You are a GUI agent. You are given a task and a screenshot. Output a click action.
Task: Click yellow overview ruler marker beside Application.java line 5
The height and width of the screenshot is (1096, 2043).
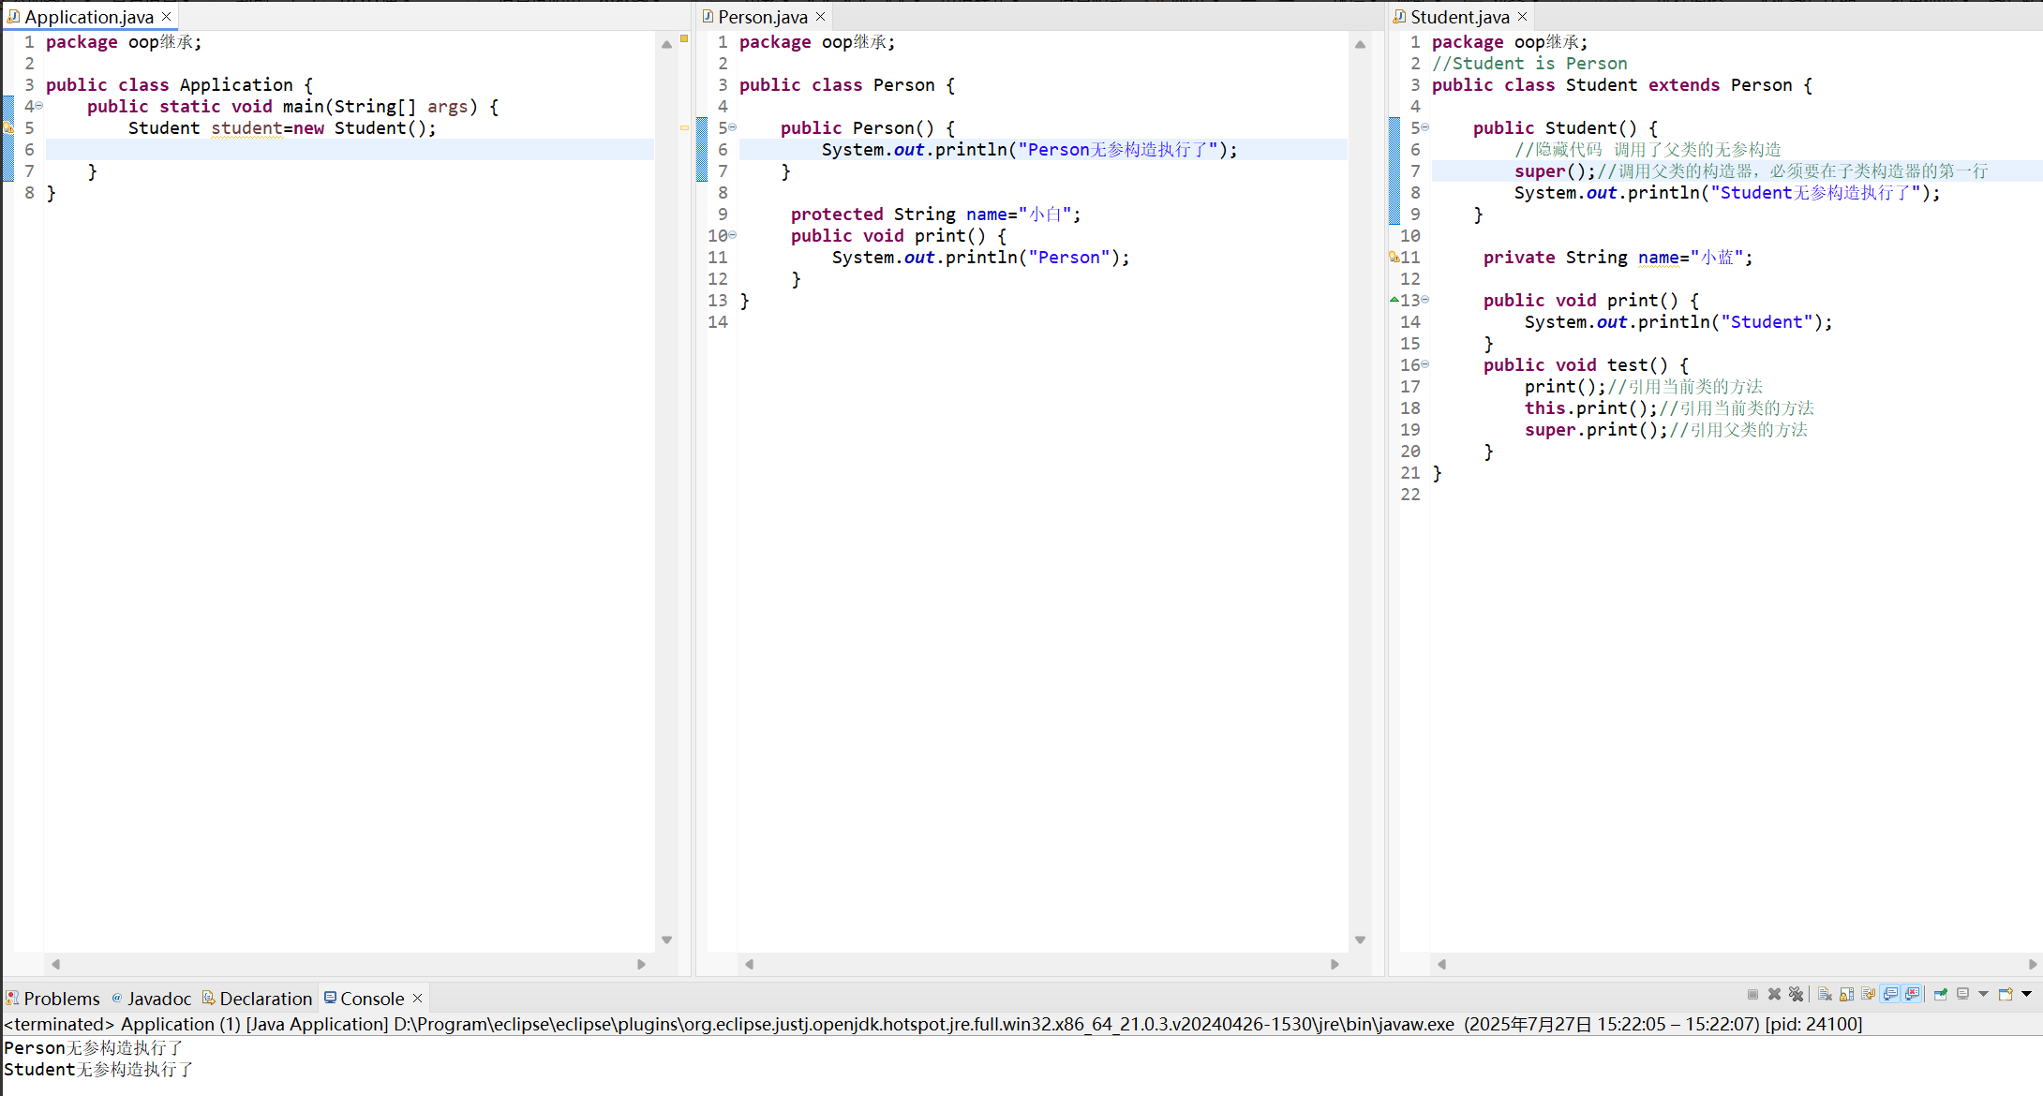(x=684, y=127)
